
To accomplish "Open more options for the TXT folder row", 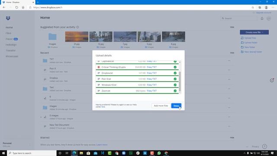I will click(x=229, y=61).
